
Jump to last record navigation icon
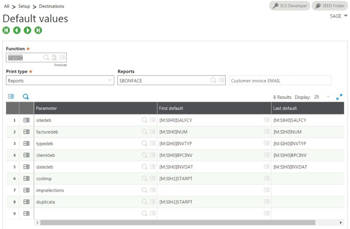(38, 30)
